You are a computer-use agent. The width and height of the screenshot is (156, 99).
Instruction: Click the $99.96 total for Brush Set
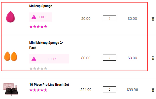click(132, 90)
